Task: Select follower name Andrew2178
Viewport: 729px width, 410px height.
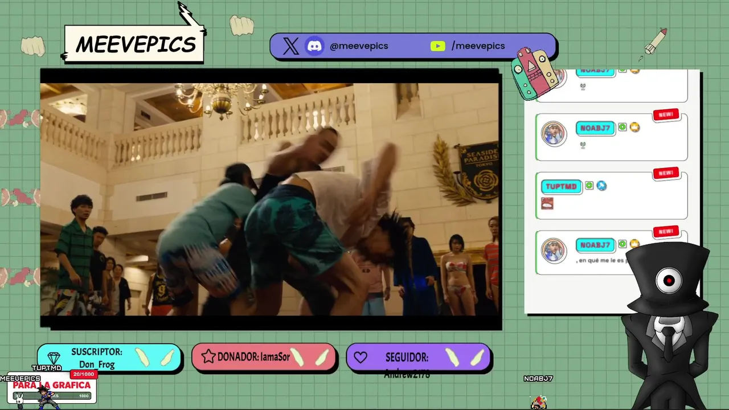Action: point(407,374)
